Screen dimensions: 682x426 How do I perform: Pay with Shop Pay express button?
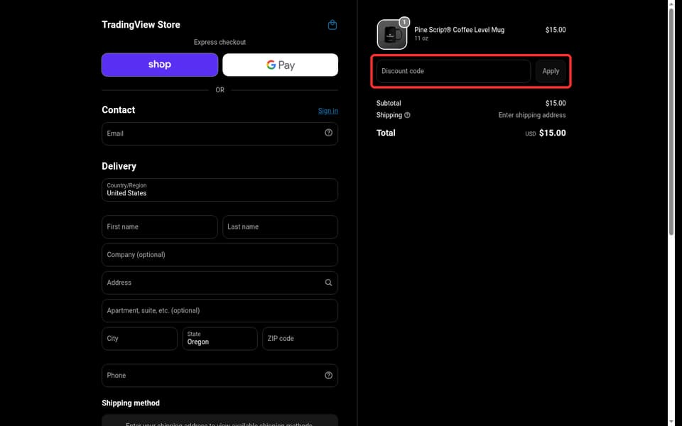tap(160, 65)
